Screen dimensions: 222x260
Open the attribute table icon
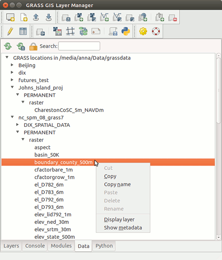23,32
